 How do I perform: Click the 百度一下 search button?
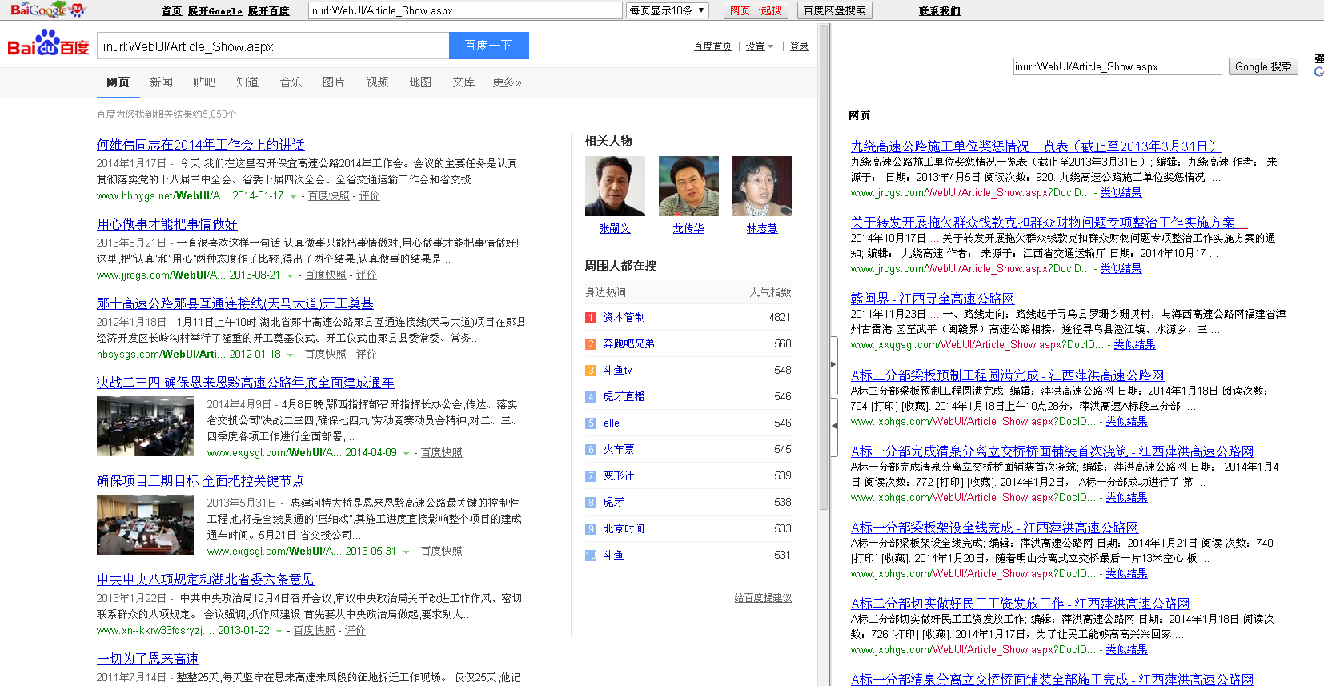click(x=489, y=46)
